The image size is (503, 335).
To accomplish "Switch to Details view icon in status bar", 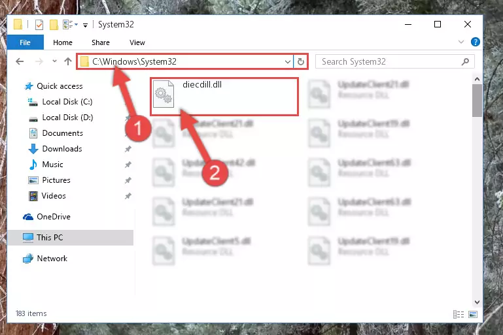I will tap(459, 314).
